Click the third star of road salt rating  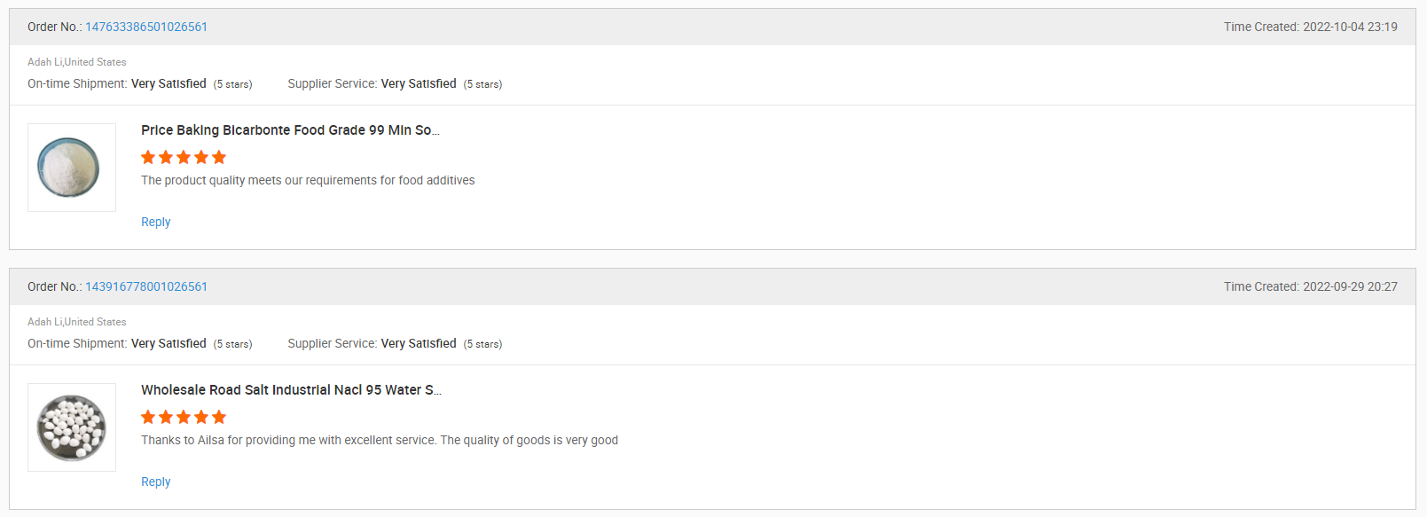tap(184, 417)
